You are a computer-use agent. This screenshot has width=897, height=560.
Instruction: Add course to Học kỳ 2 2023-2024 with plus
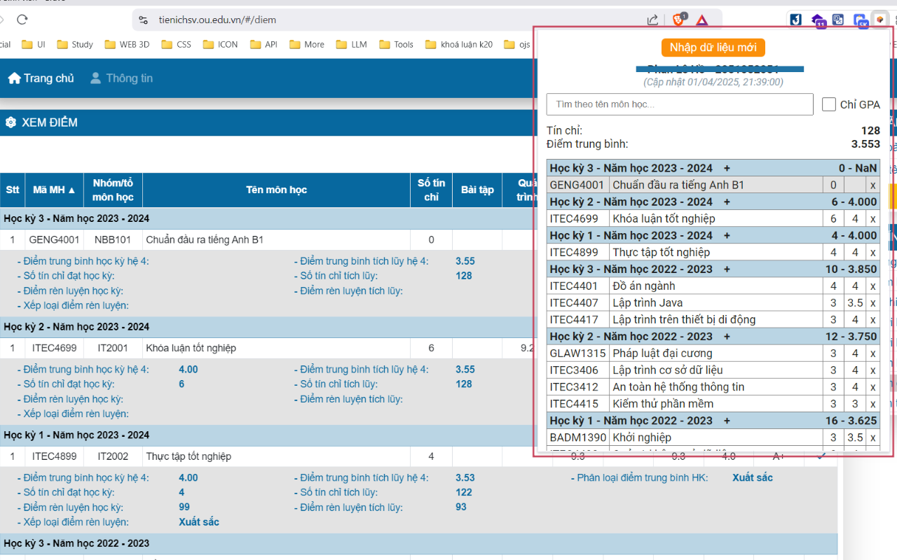click(x=727, y=202)
